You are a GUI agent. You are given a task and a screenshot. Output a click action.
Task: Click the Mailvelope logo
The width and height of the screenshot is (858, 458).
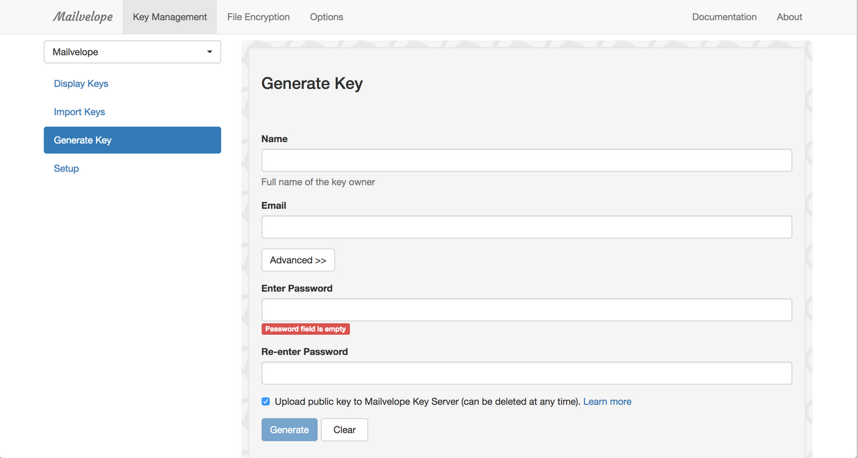pyautogui.click(x=82, y=16)
